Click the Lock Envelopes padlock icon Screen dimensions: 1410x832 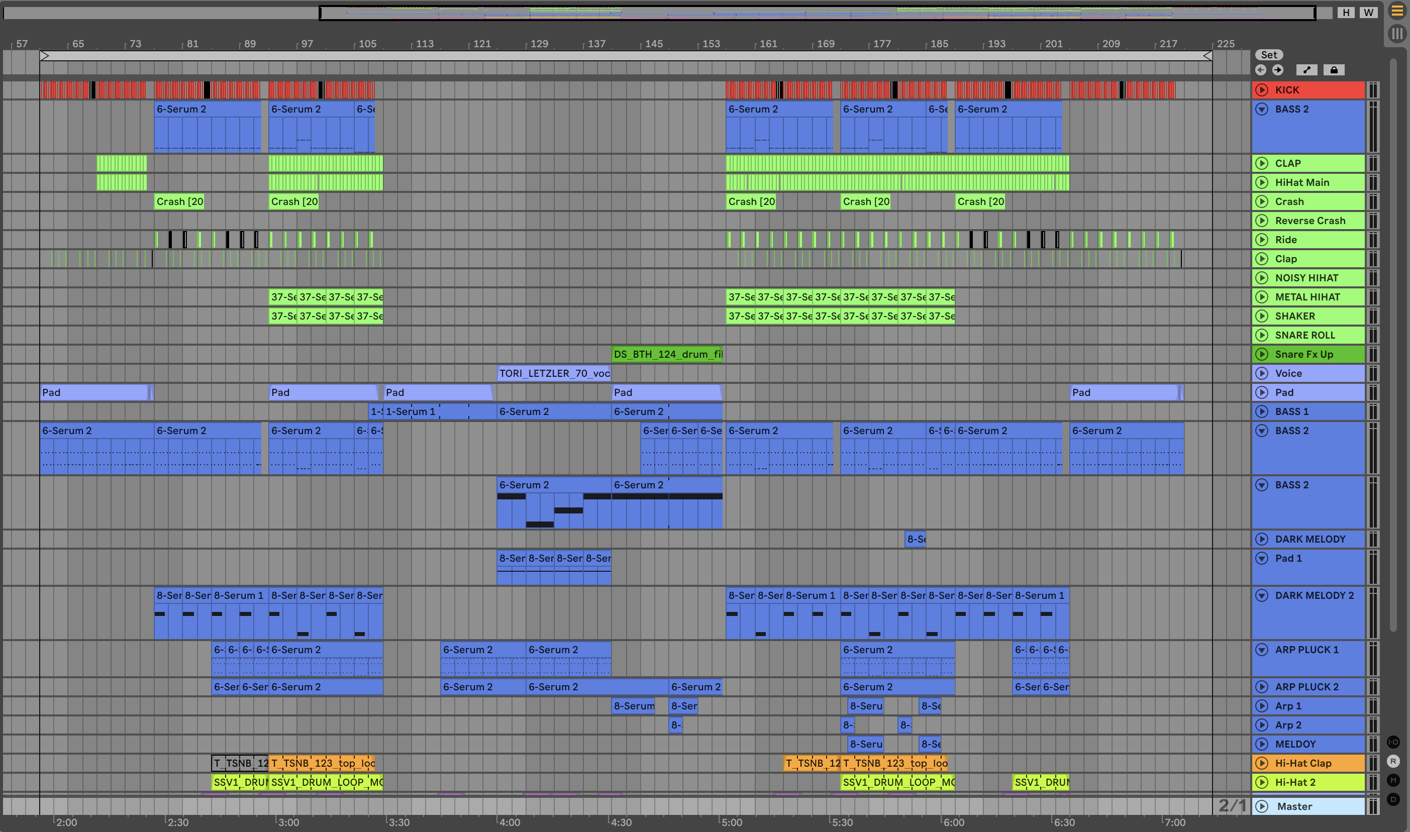pos(1334,69)
